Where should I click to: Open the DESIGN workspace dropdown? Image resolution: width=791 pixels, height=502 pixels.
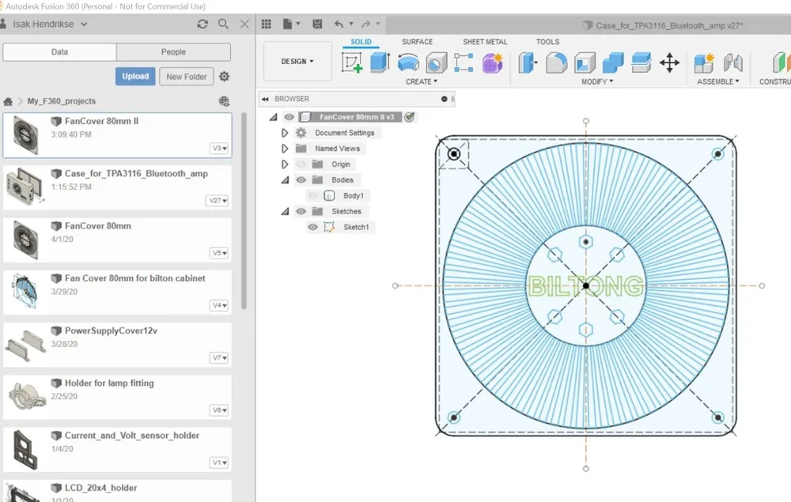pos(297,62)
